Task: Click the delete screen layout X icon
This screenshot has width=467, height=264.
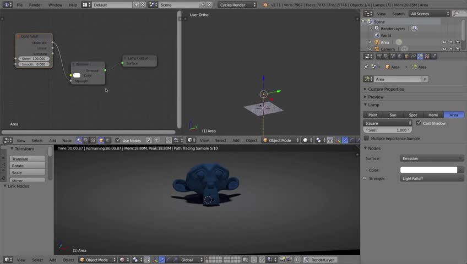Action: pyautogui.click(x=143, y=5)
